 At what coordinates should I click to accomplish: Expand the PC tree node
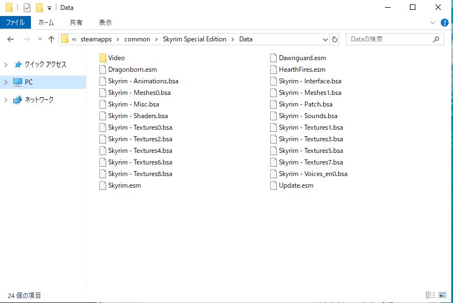[6, 82]
